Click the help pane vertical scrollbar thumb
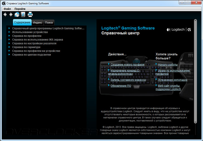The image size is (203, 141). click(195, 71)
